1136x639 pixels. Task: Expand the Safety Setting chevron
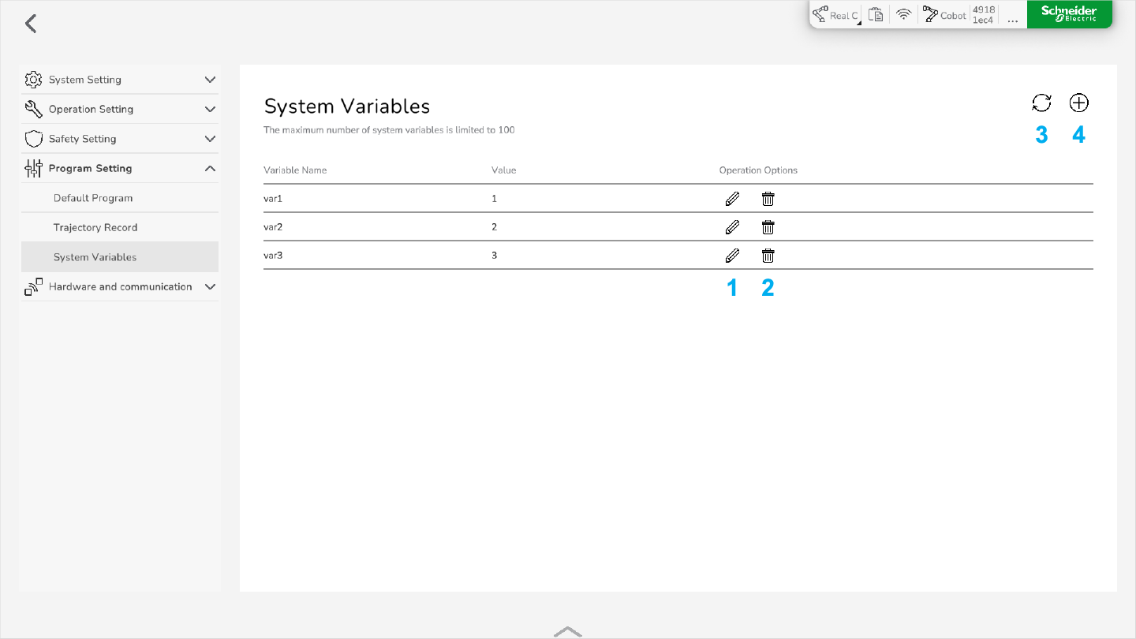click(210, 139)
